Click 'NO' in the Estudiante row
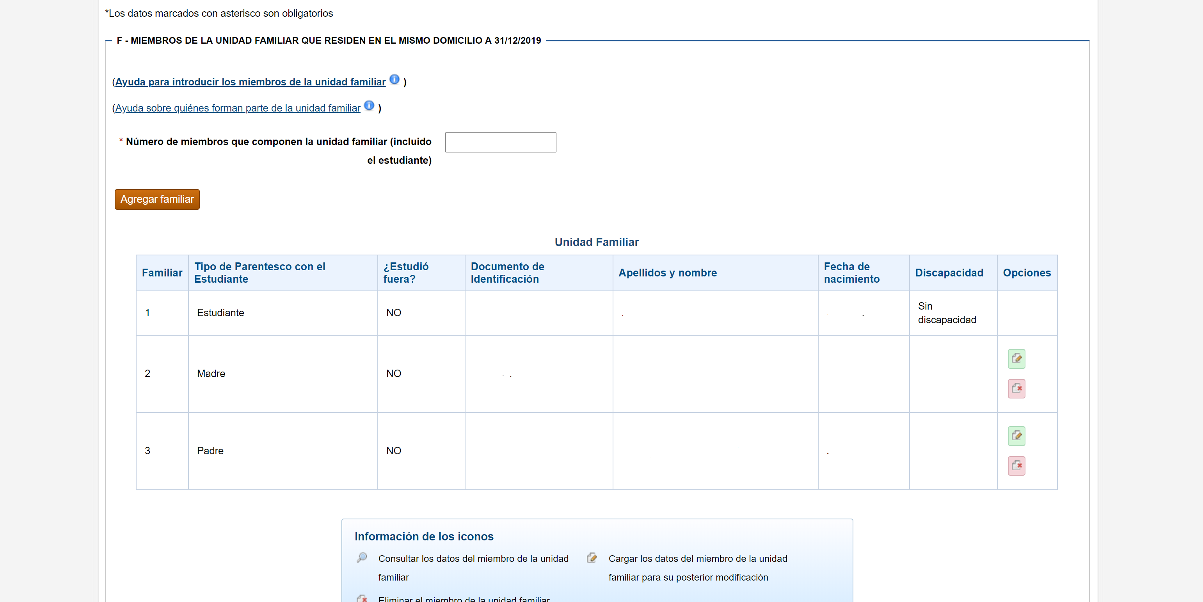Viewport: 1203px width, 602px height. pos(393,313)
